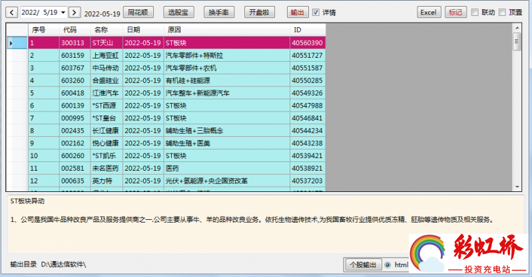Select ID cell 40560390
The height and width of the screenshot is (277, 532).
click(308, 43)
